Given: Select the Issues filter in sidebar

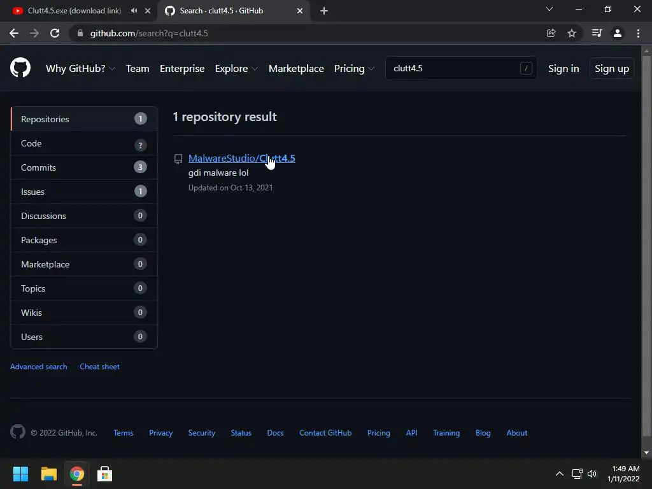Looking at the screenshot, I should pyautogui.click(x=84, y=192).
